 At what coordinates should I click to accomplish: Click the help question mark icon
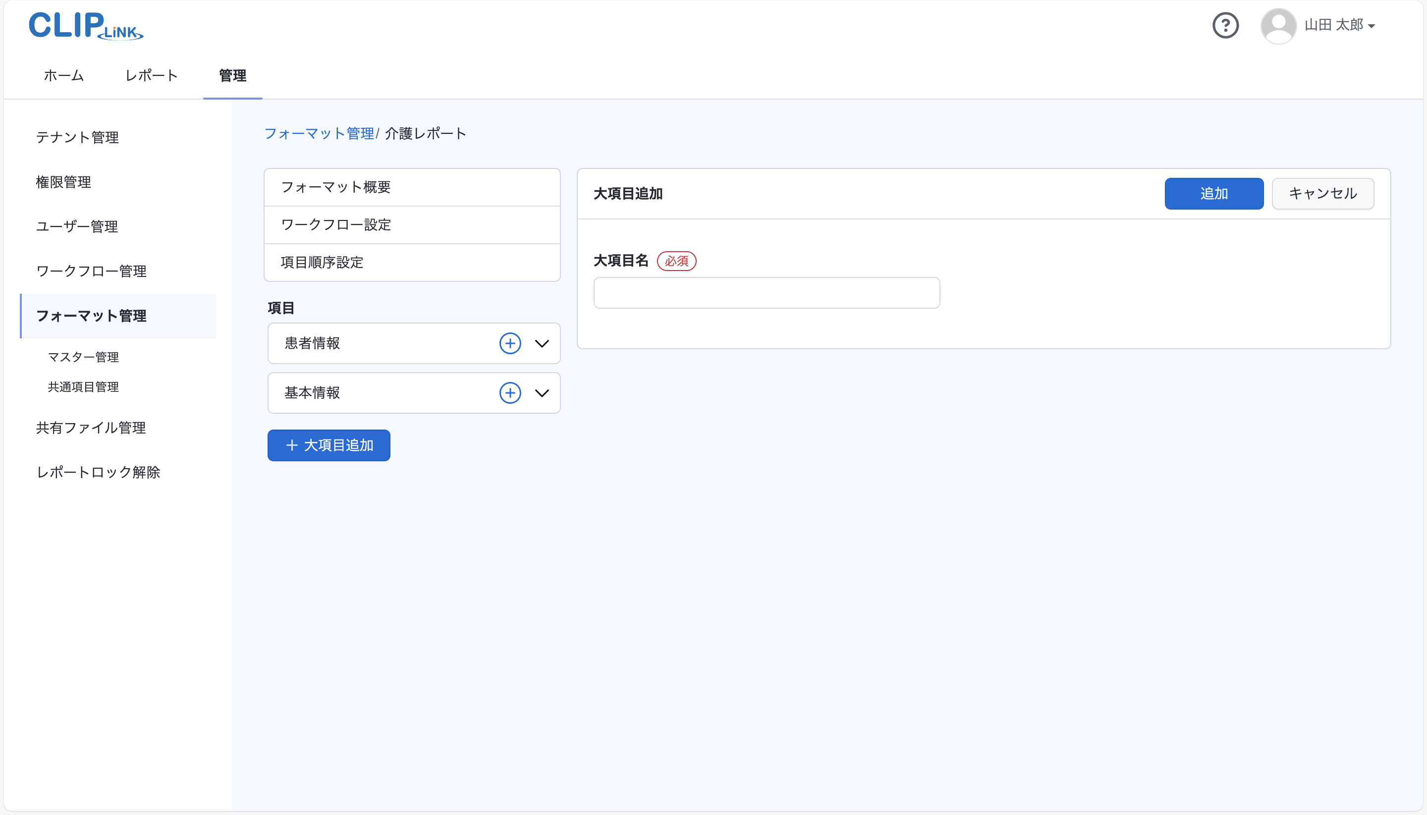pos(1225,26)
